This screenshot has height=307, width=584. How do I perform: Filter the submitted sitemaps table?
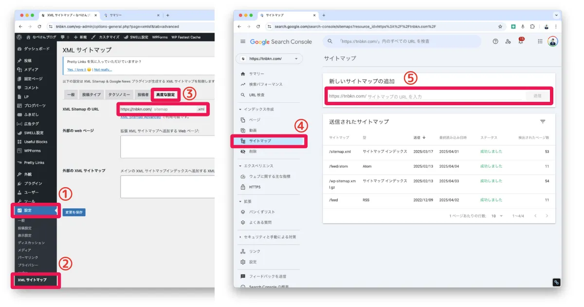click(543, 121)
